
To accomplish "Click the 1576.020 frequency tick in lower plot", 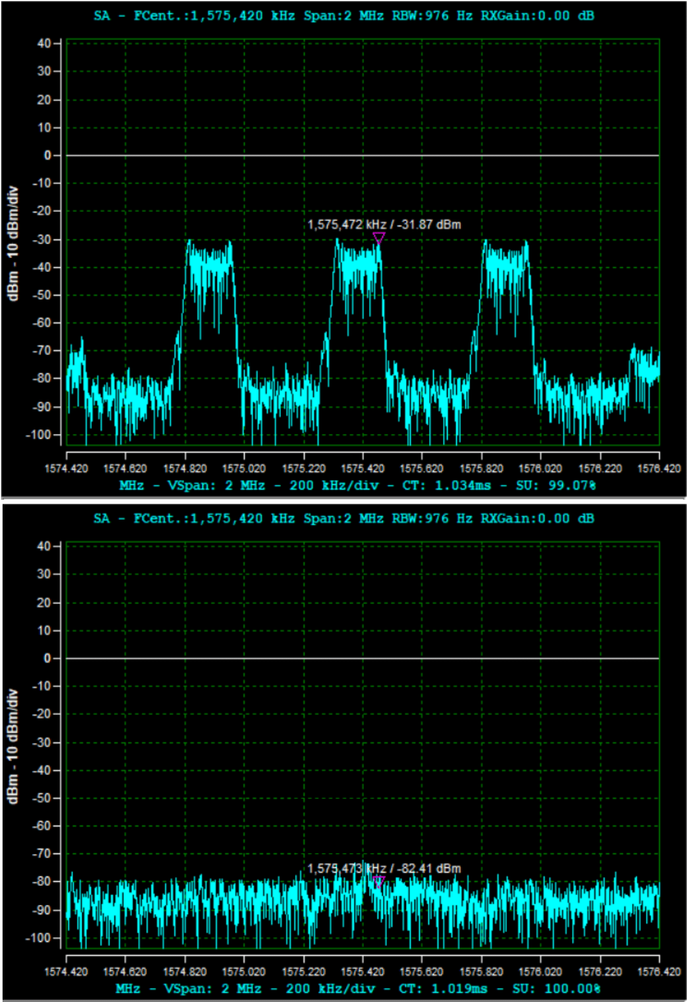I will [541, 971].
